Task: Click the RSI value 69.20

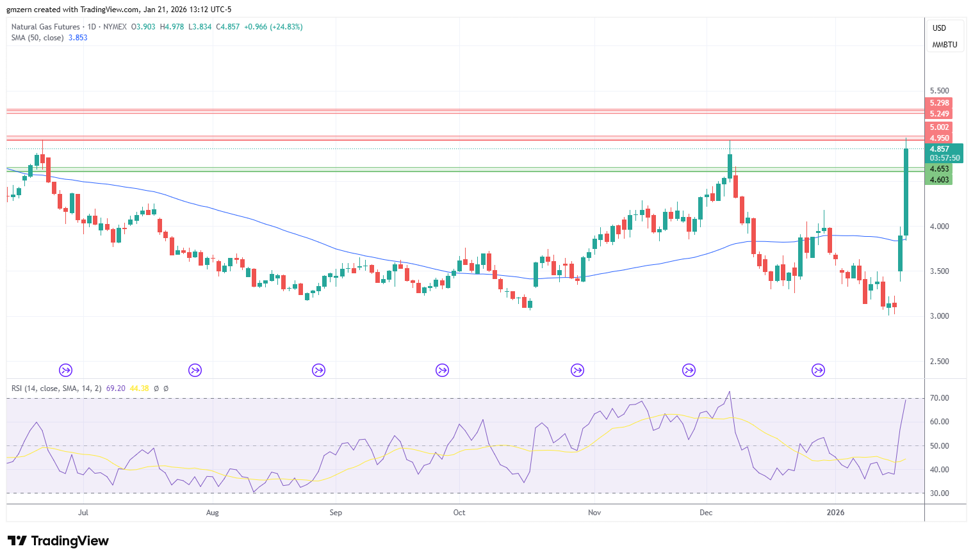Action: point(115,388)
